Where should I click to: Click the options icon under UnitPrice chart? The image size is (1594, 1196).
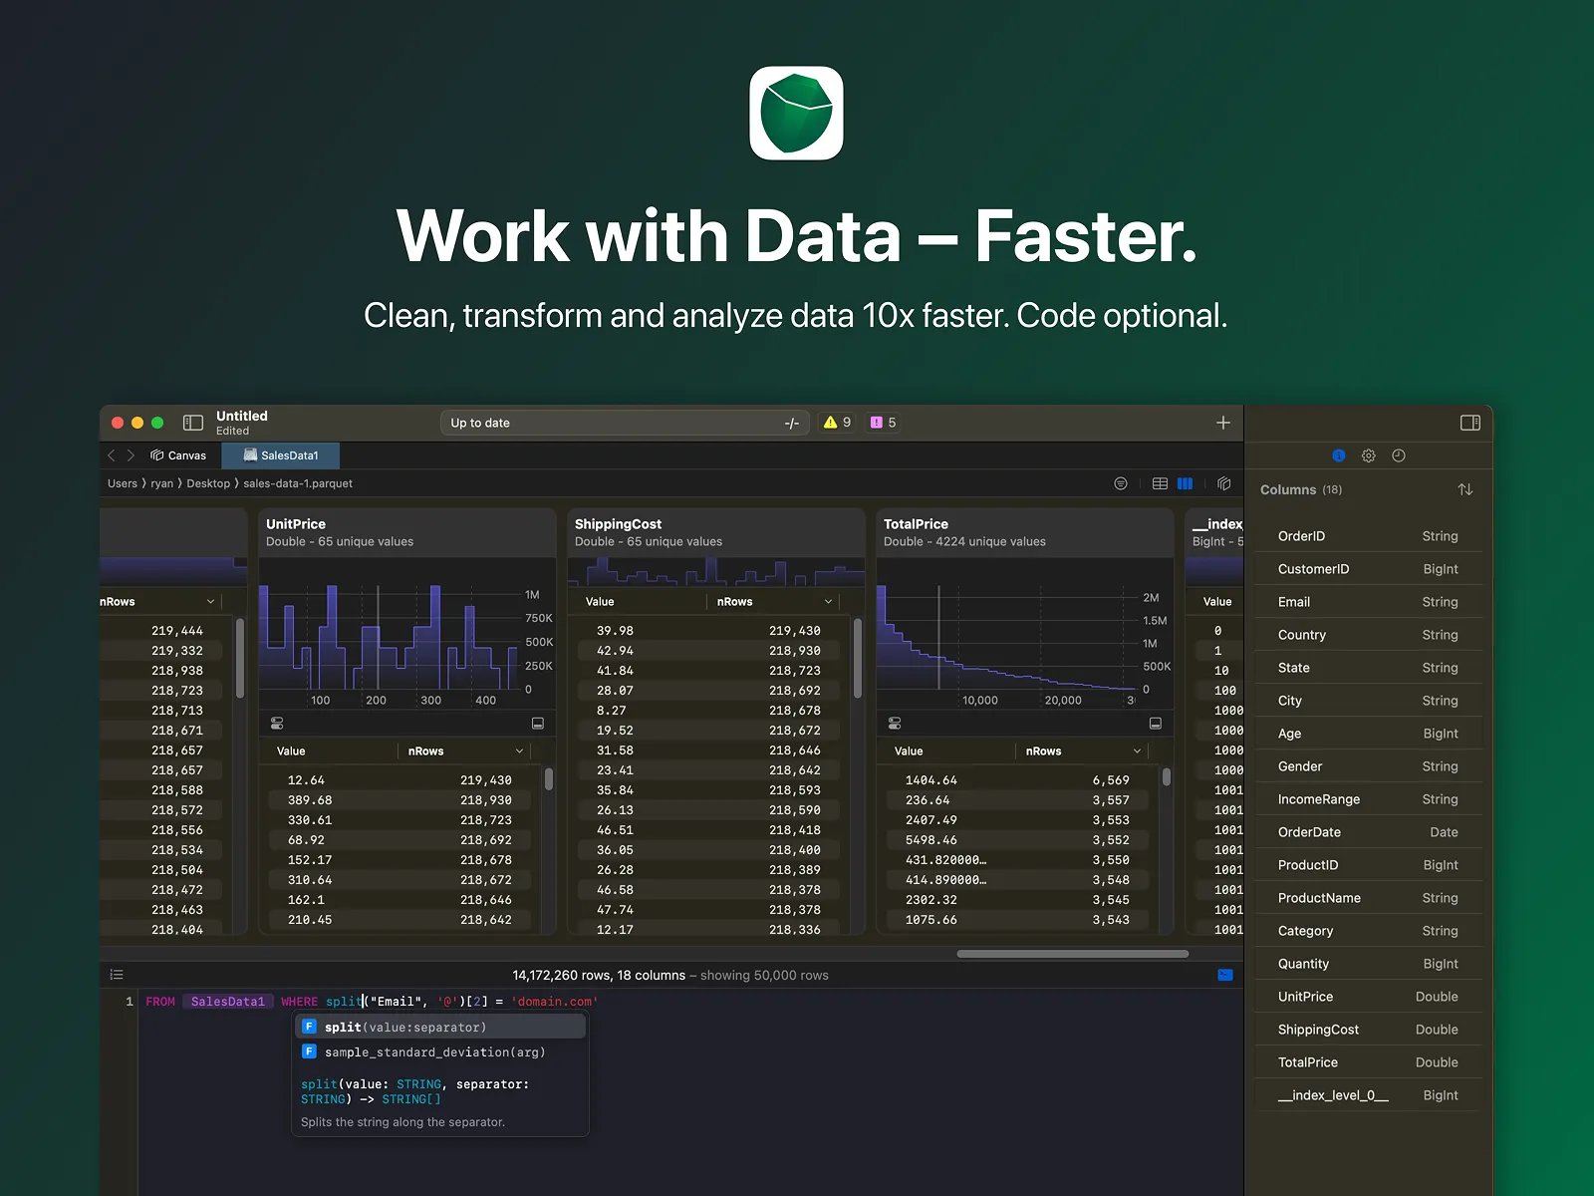point(277,723)
